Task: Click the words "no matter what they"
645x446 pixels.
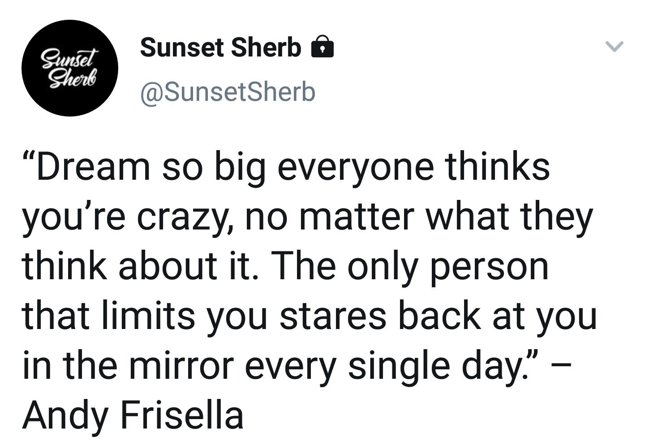Action: coord(419,218)
